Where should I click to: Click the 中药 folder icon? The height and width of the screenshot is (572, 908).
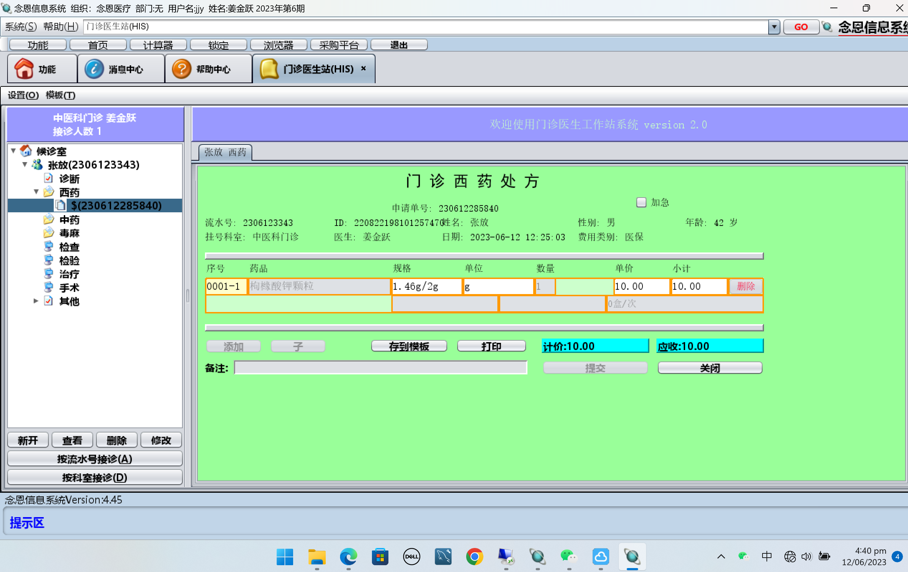[49, 219]
